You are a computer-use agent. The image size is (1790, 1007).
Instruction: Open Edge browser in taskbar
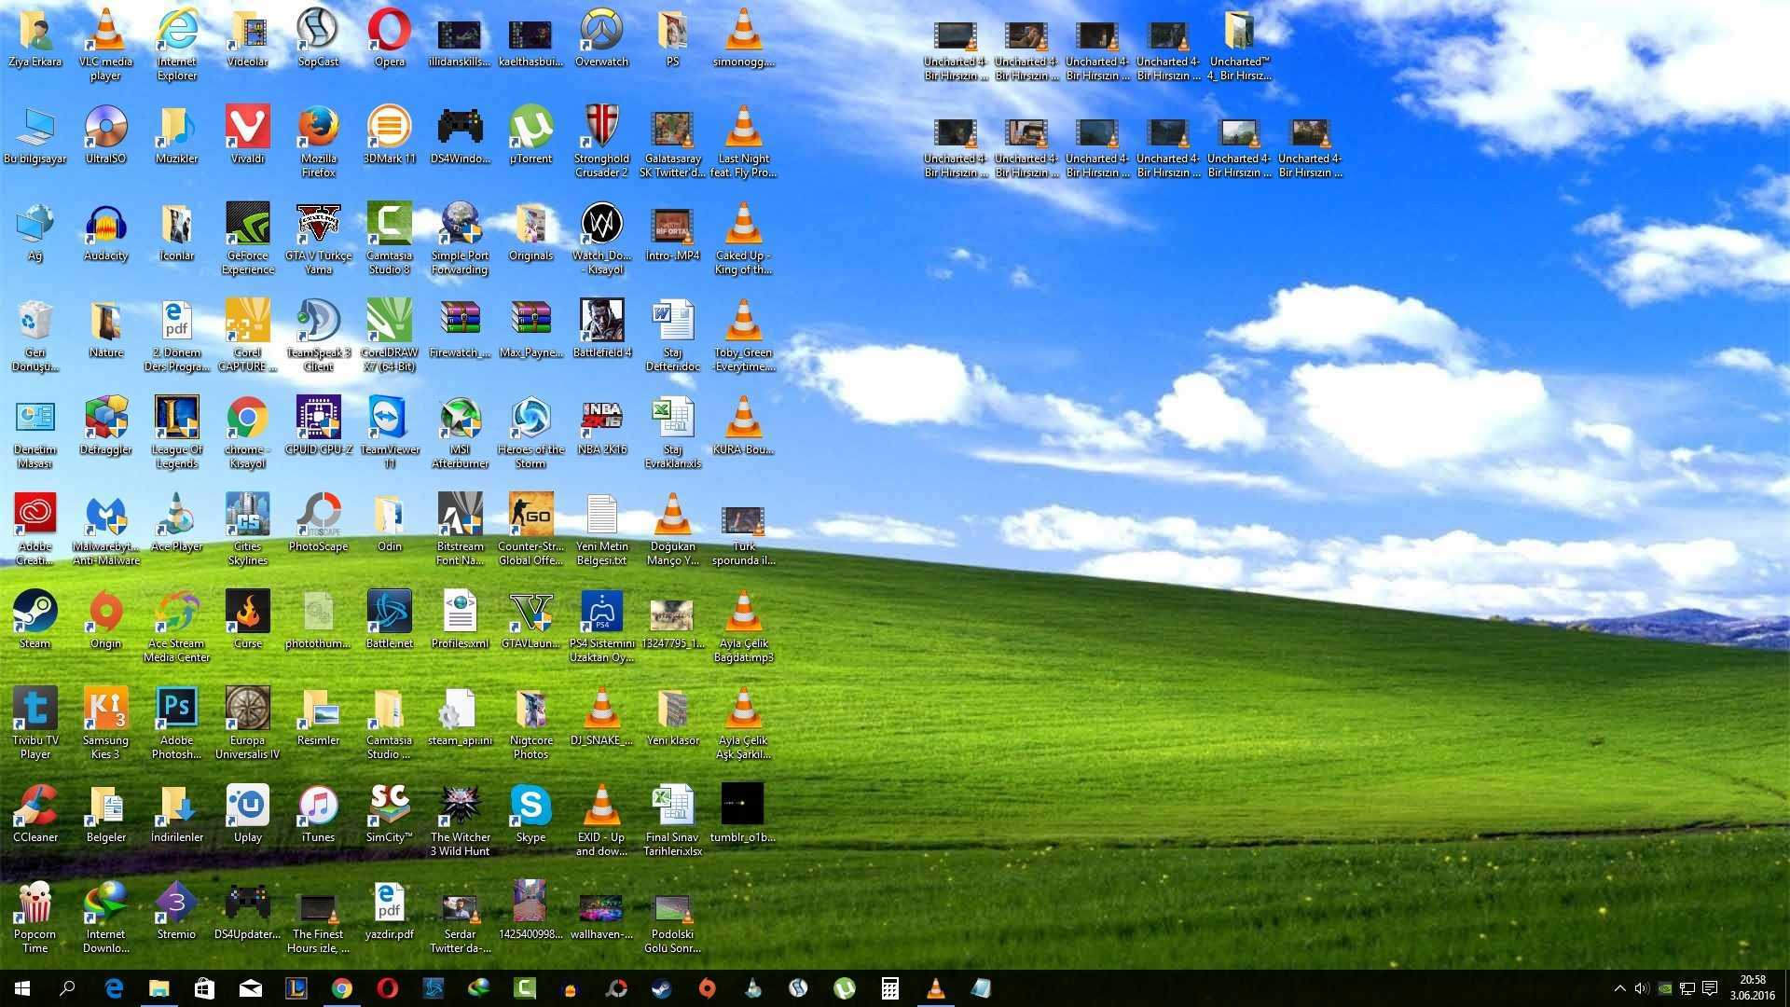[113, 986]
